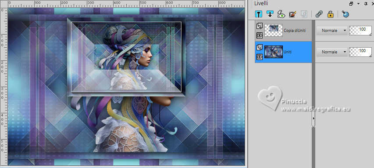374x168 pixels.
Task: Click the move layer up arrow icon
Action: tap(258, 14)
